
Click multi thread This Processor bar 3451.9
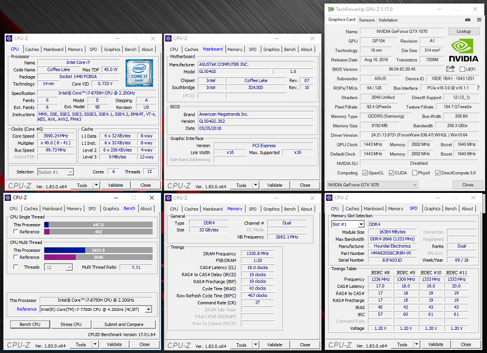click(99, 250)
